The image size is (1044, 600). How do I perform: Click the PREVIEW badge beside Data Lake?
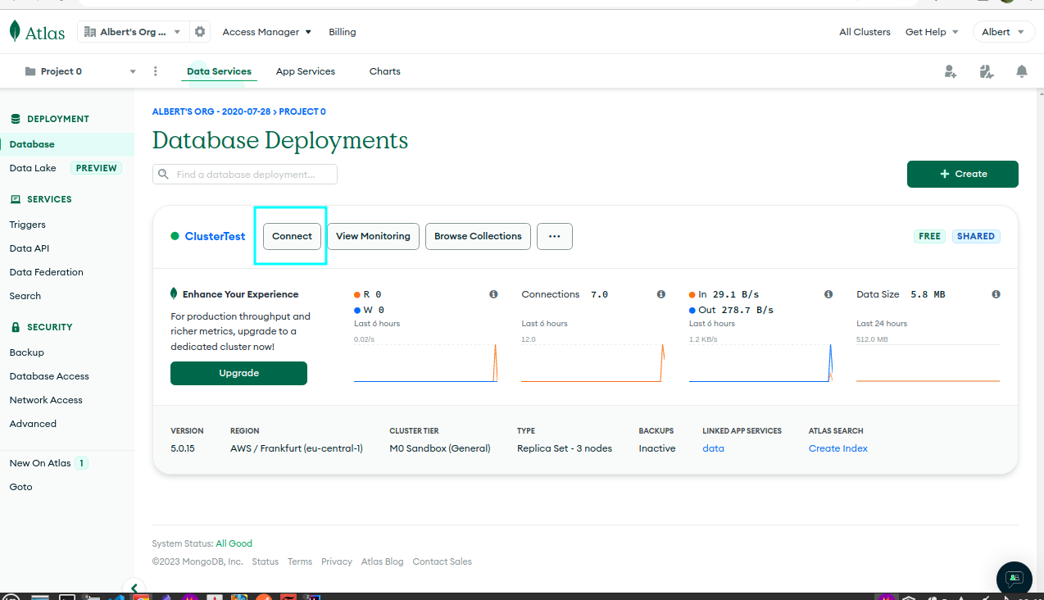pyautogui.click(x=97, y=168)
